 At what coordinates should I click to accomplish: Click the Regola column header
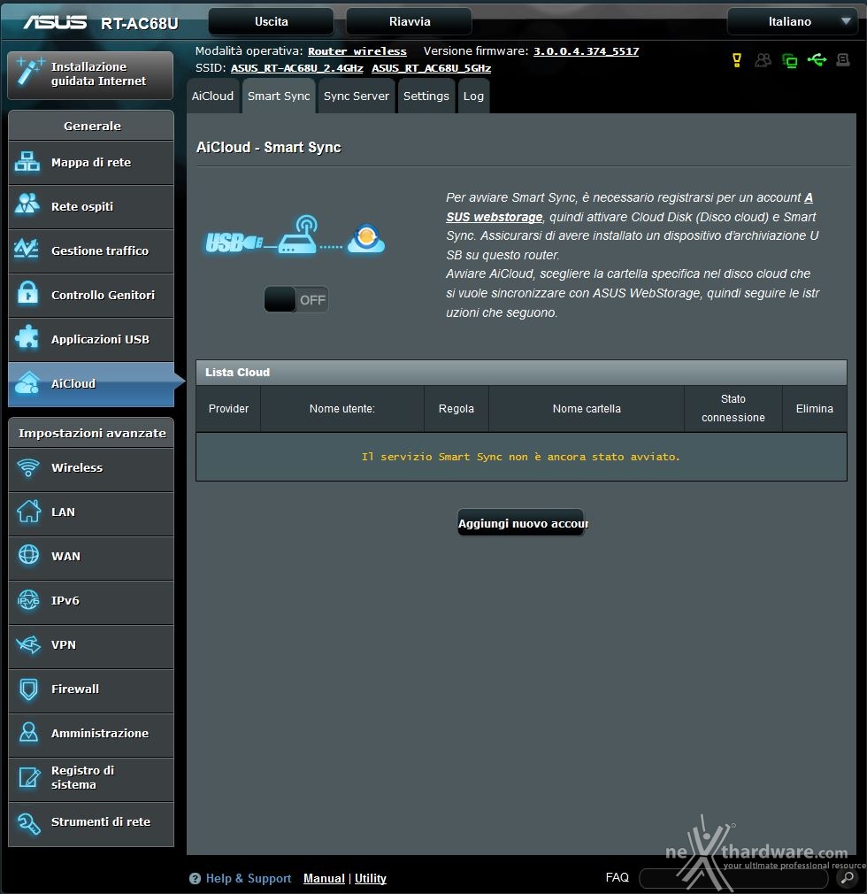tap(456, 409)
